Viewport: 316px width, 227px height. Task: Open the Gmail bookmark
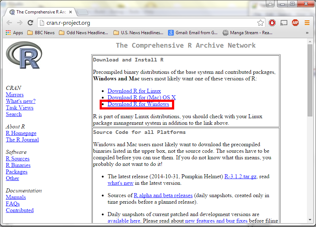[193, 33]
